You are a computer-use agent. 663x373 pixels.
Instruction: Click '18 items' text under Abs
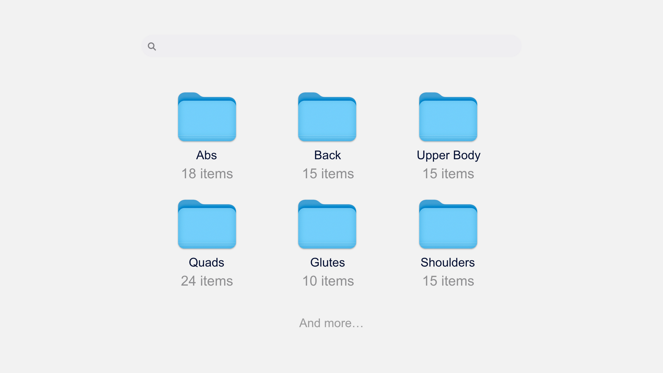pos(207,174)
